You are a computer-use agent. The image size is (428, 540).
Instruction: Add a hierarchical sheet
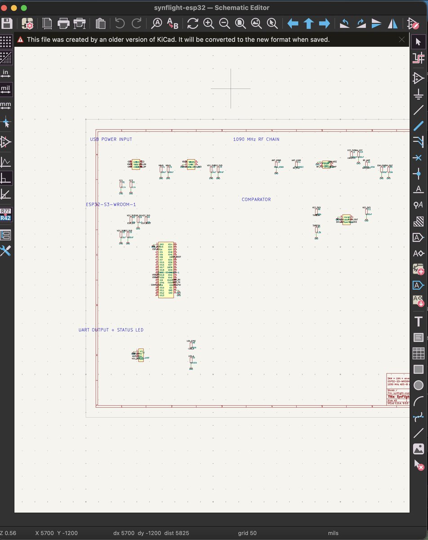(419, 269)
